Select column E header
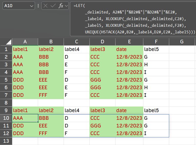 pyautogui.click(x=129, y=42)
